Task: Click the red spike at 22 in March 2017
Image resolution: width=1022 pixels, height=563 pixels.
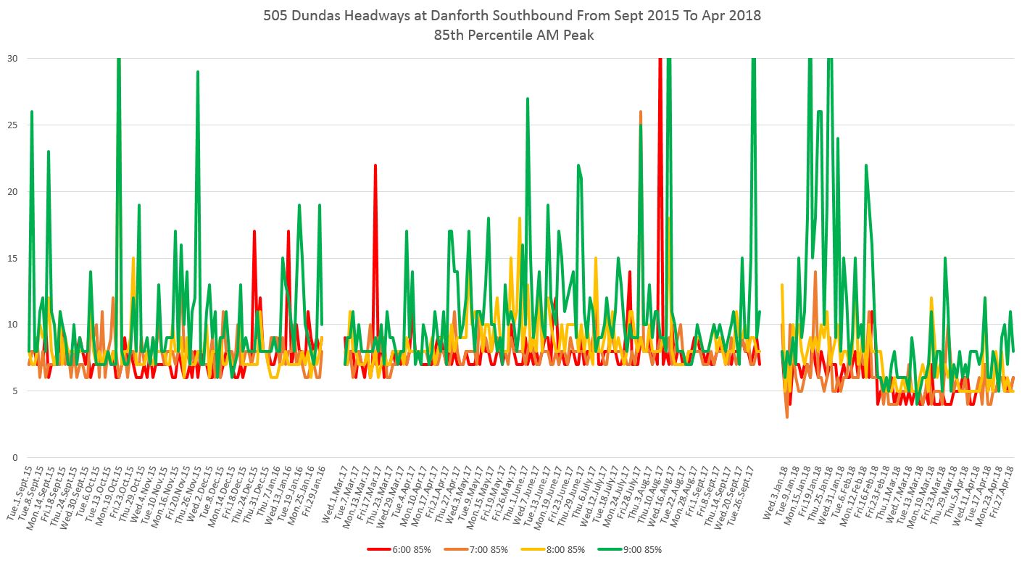Action: 375,166
